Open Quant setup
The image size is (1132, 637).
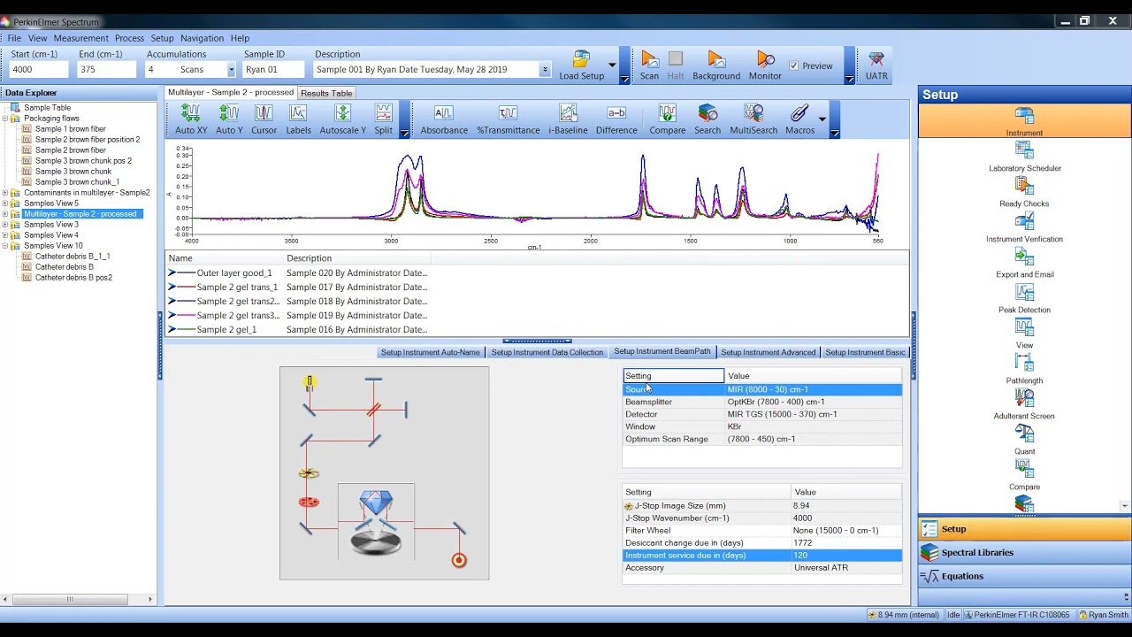1024,440
